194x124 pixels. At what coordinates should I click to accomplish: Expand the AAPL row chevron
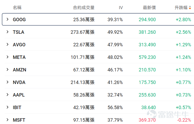pos(8,95)
